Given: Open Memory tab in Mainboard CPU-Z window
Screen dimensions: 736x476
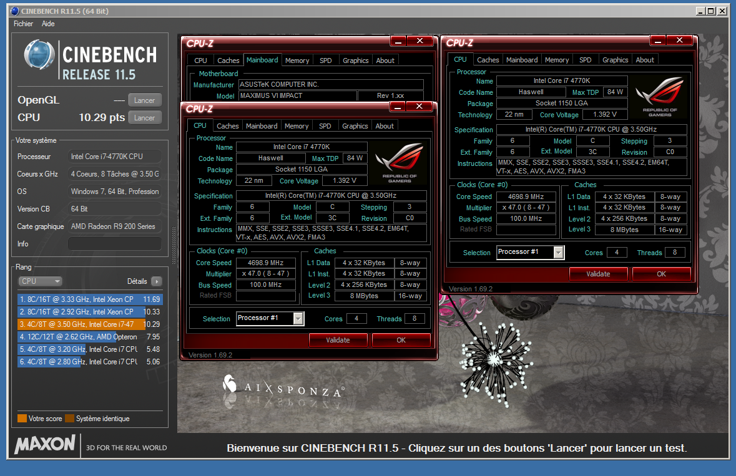Looking at the screenshot, I should (297, 61).
